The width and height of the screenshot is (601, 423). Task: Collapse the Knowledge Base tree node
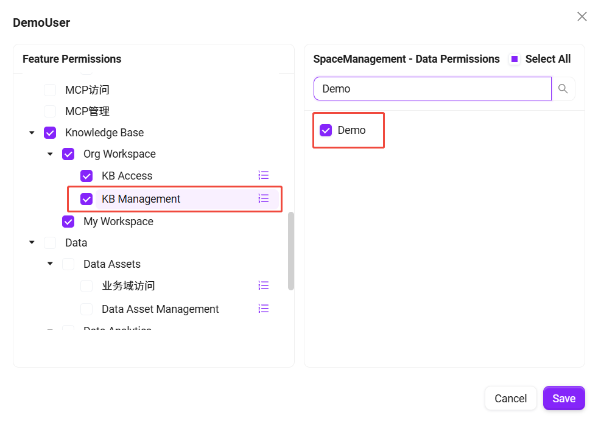[x=32, y=133]
